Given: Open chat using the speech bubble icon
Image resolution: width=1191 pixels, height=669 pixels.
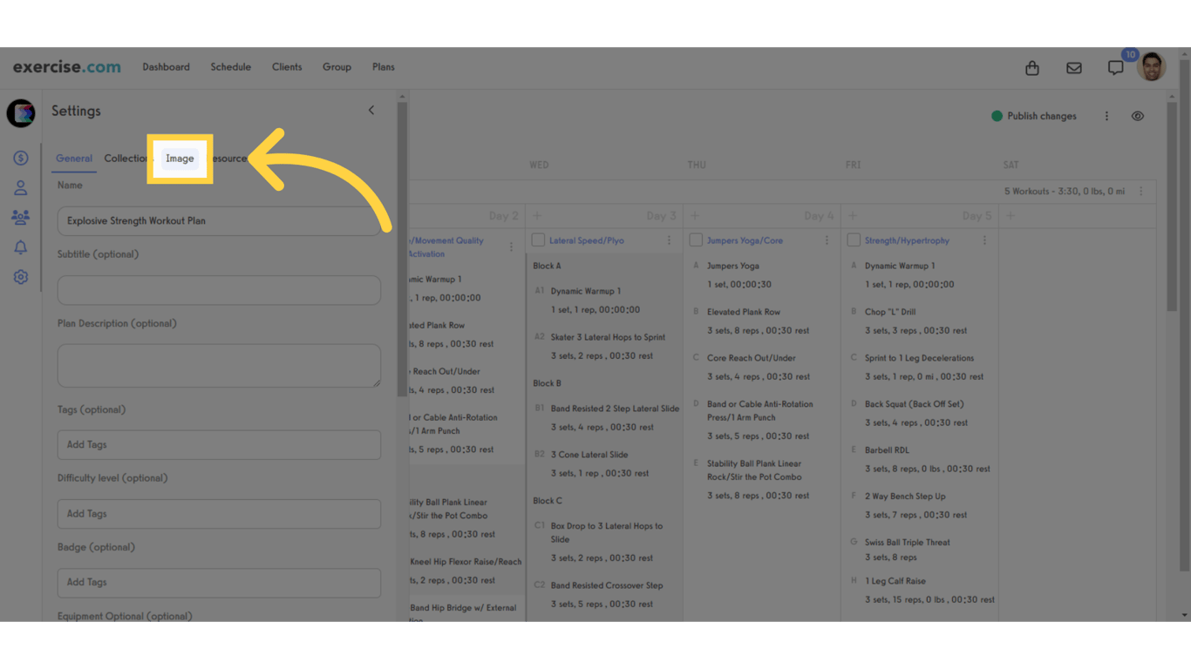Looking at the screenshot, I should [x=1116, y=67].
